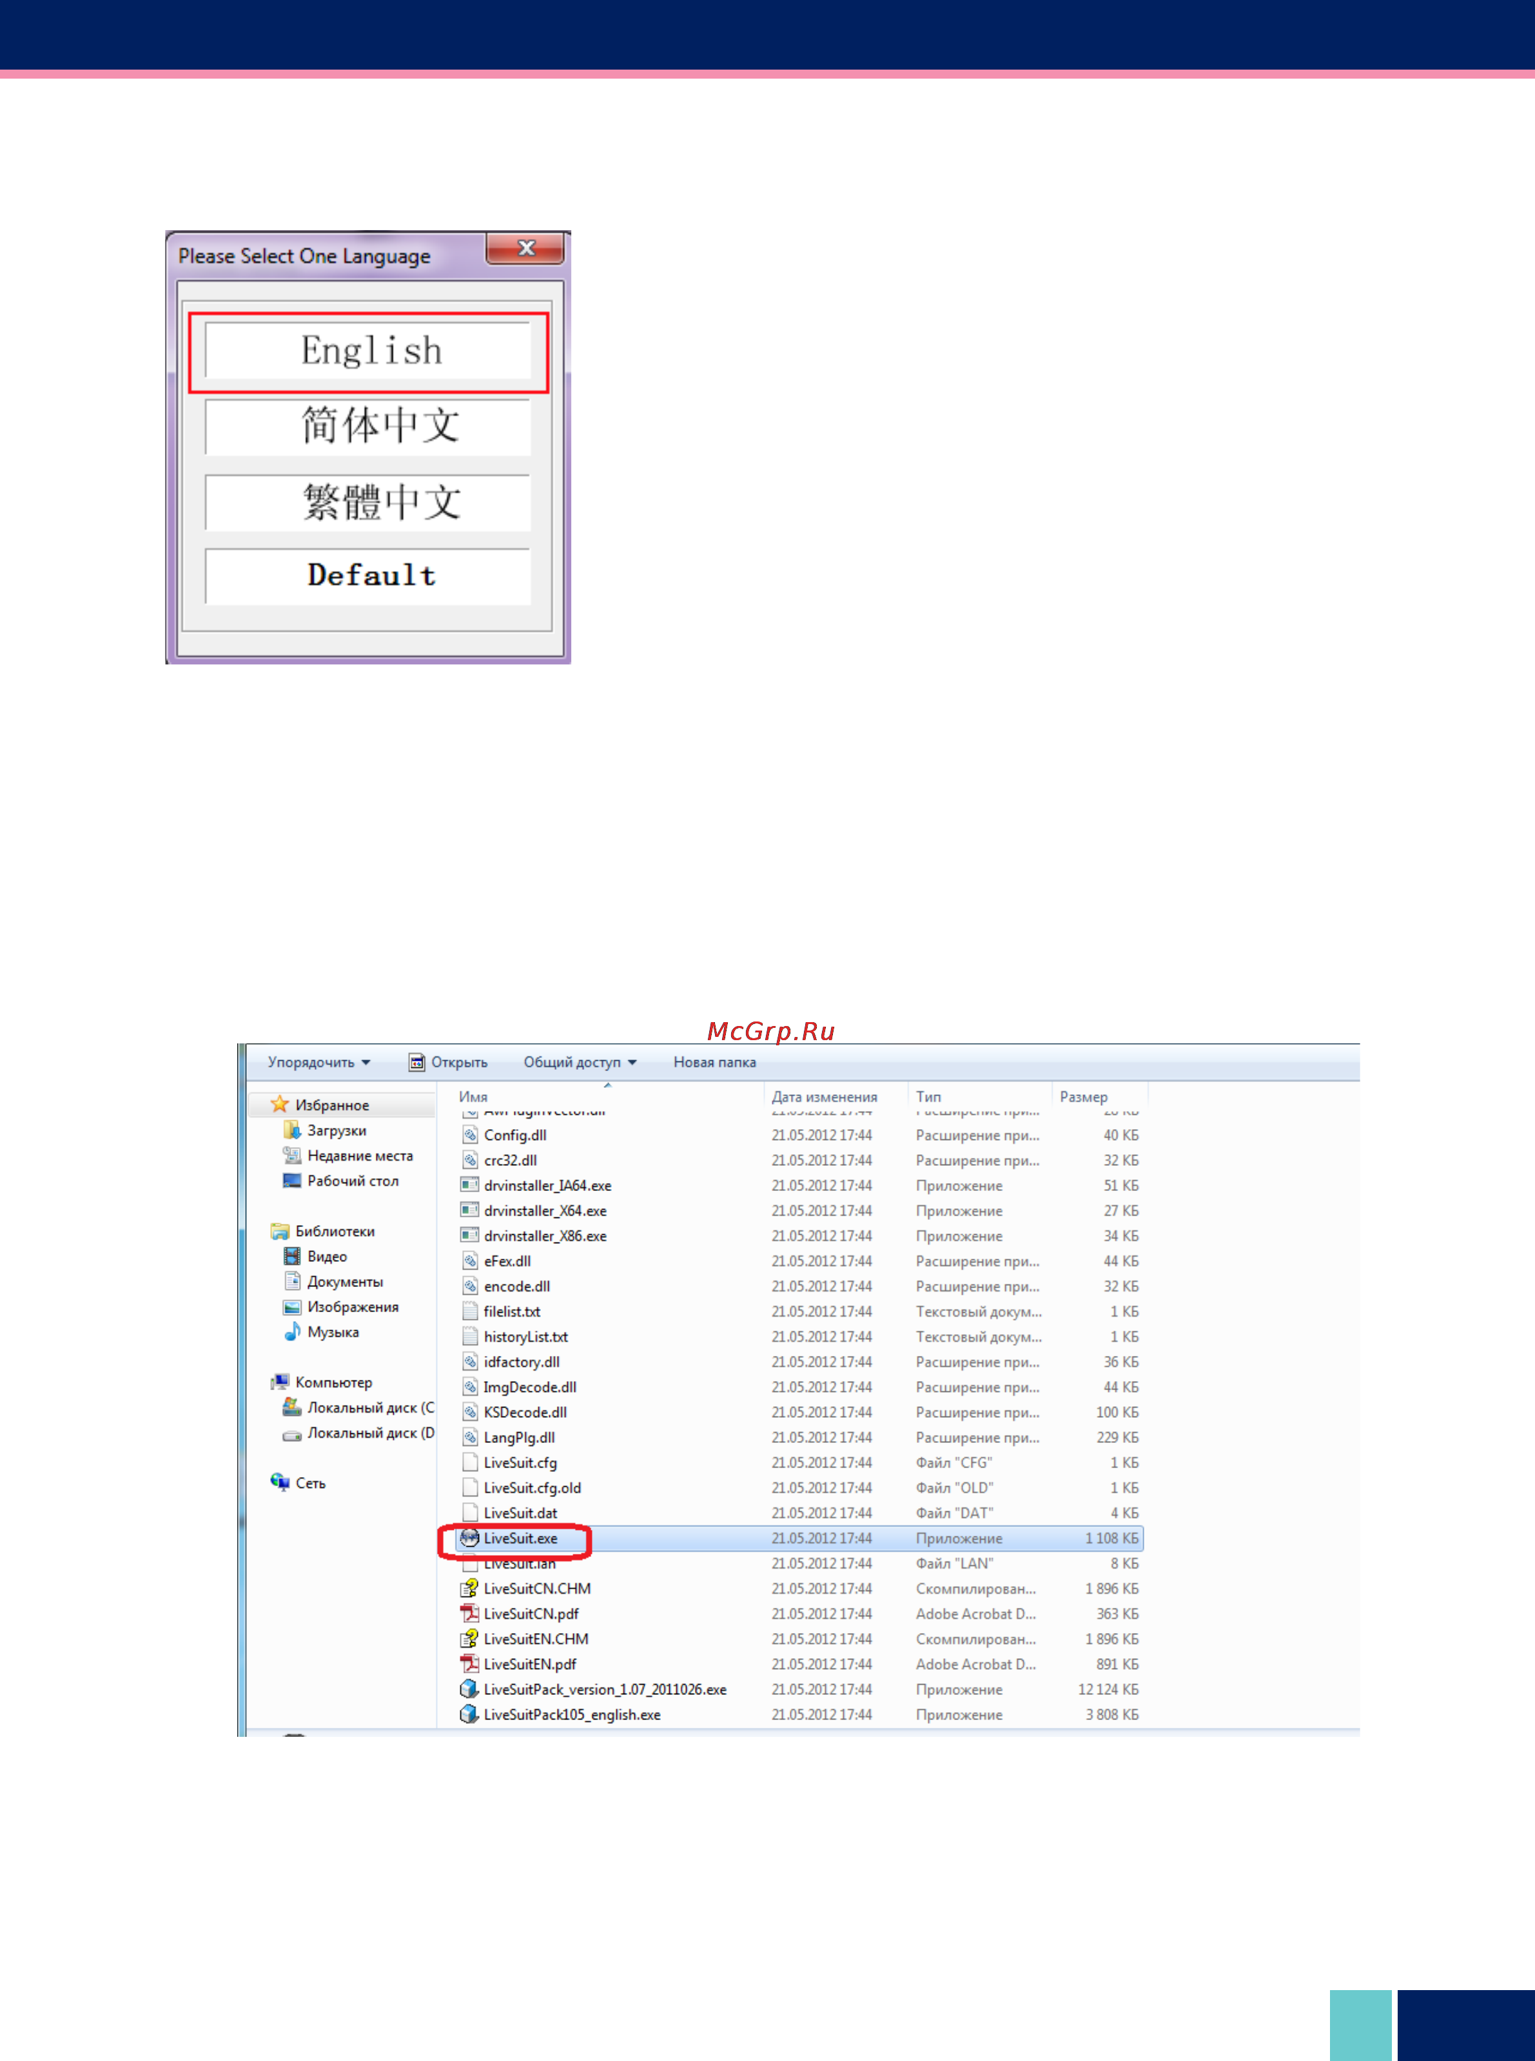Screen dimensions: 1535x2061
Task: Select 简体中文 language option
Action: [368, 427]
